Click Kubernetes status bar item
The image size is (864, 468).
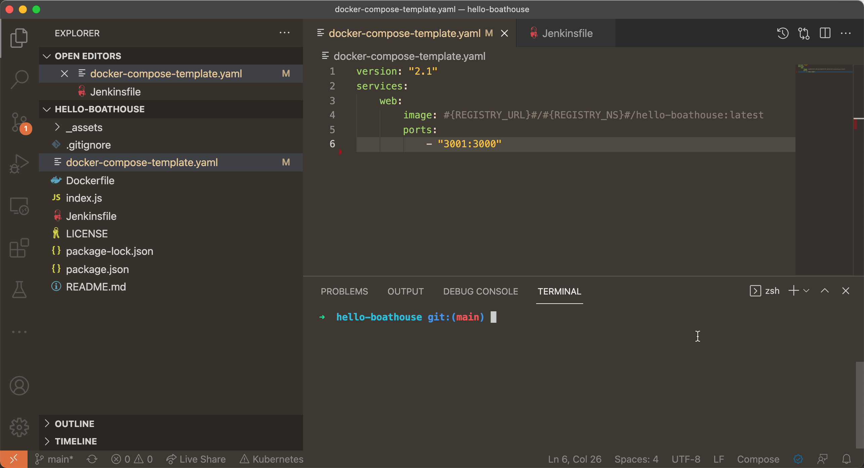271,459
